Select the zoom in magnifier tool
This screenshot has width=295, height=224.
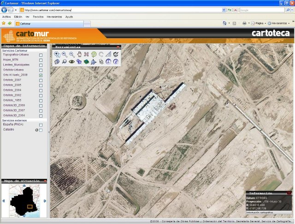[57, 54]
